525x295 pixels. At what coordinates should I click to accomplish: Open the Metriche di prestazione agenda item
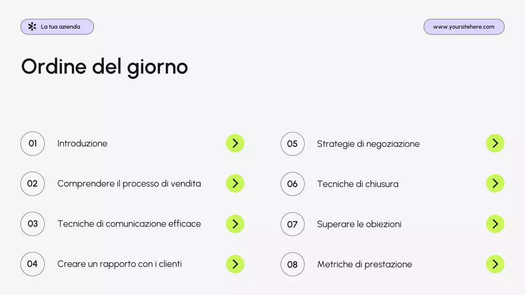364,264
